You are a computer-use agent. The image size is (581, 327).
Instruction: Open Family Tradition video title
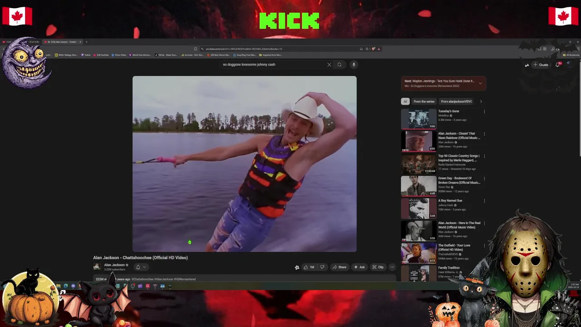point(449,268)
